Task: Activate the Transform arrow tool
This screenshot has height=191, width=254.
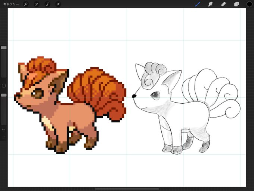Action: coord(58,4)
